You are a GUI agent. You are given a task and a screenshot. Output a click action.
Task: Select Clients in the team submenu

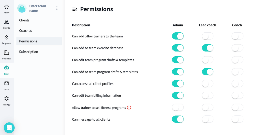pyautogui.click(x=24, y=20)
